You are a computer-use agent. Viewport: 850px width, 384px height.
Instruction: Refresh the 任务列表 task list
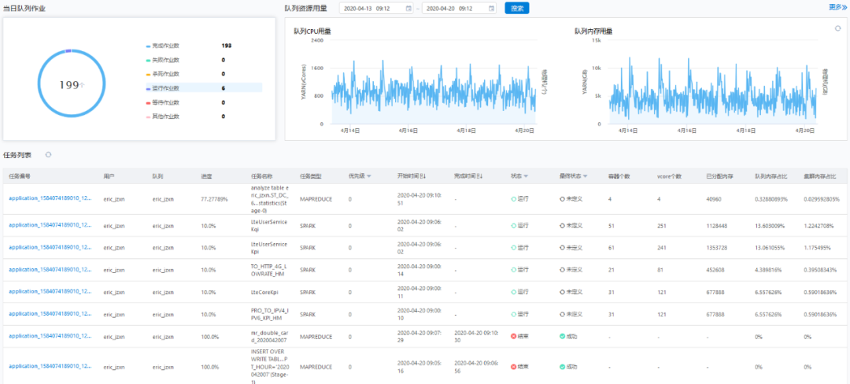click(48, 155)
